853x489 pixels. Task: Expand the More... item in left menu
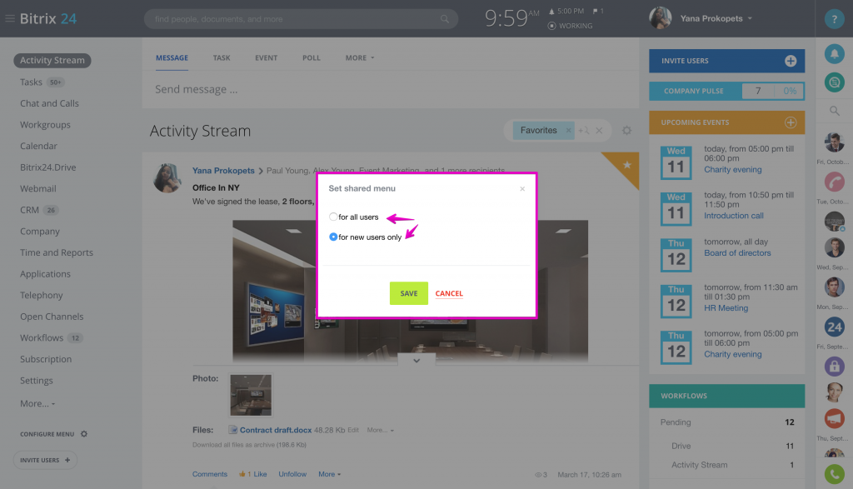pyautogui.click(x=37, y=403)
